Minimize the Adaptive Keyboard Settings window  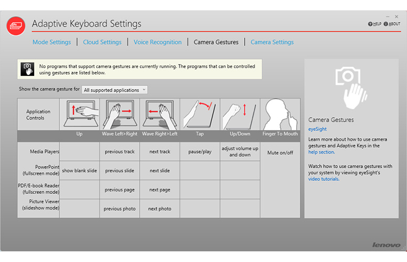pos(388,17)
